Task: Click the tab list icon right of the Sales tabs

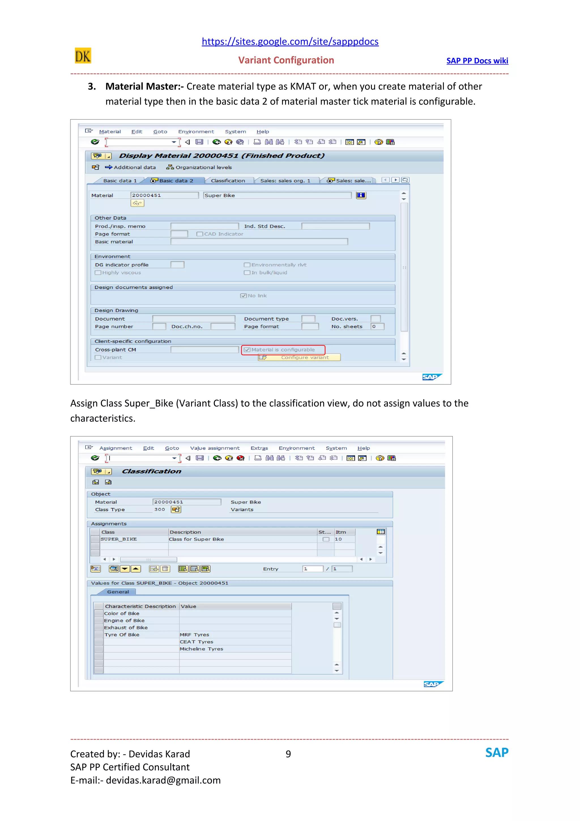Action: [405, 180]
